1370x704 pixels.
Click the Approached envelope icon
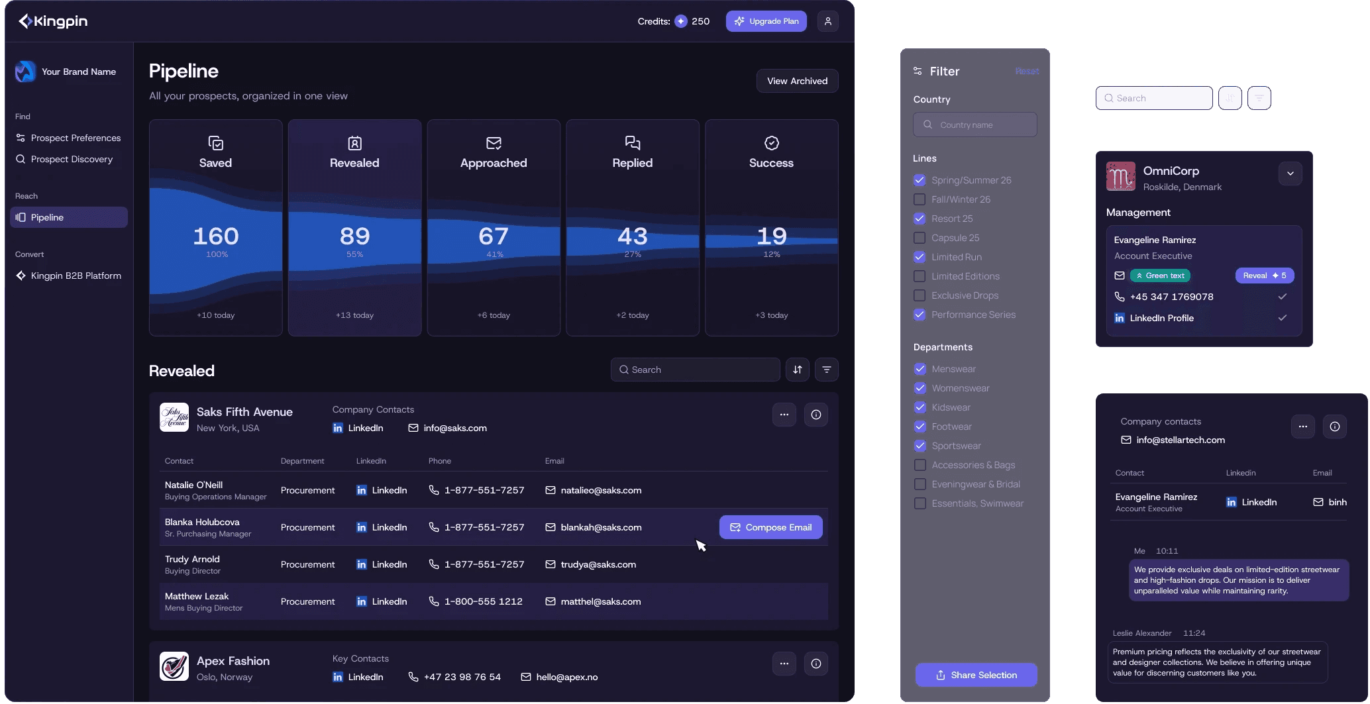tap(494, 143)
